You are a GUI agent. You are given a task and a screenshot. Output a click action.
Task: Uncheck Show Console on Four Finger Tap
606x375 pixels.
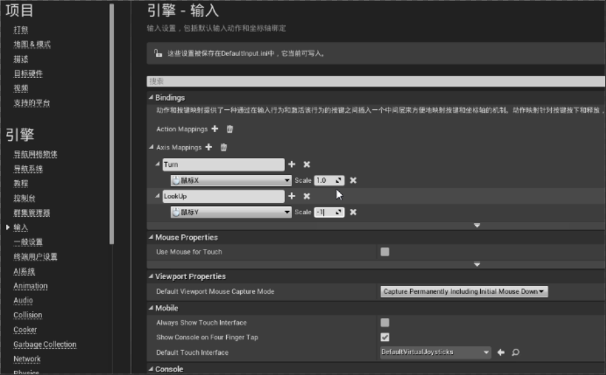pos(385,337)
